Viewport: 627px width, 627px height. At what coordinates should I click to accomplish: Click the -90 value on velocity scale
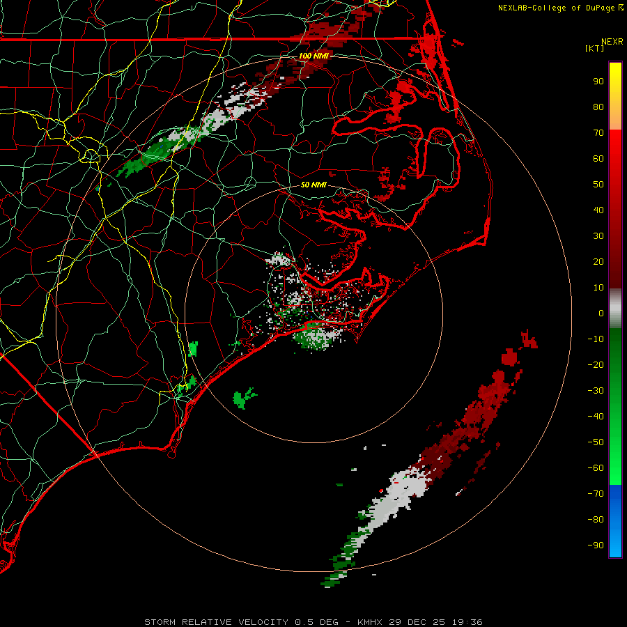click(596, 545)
